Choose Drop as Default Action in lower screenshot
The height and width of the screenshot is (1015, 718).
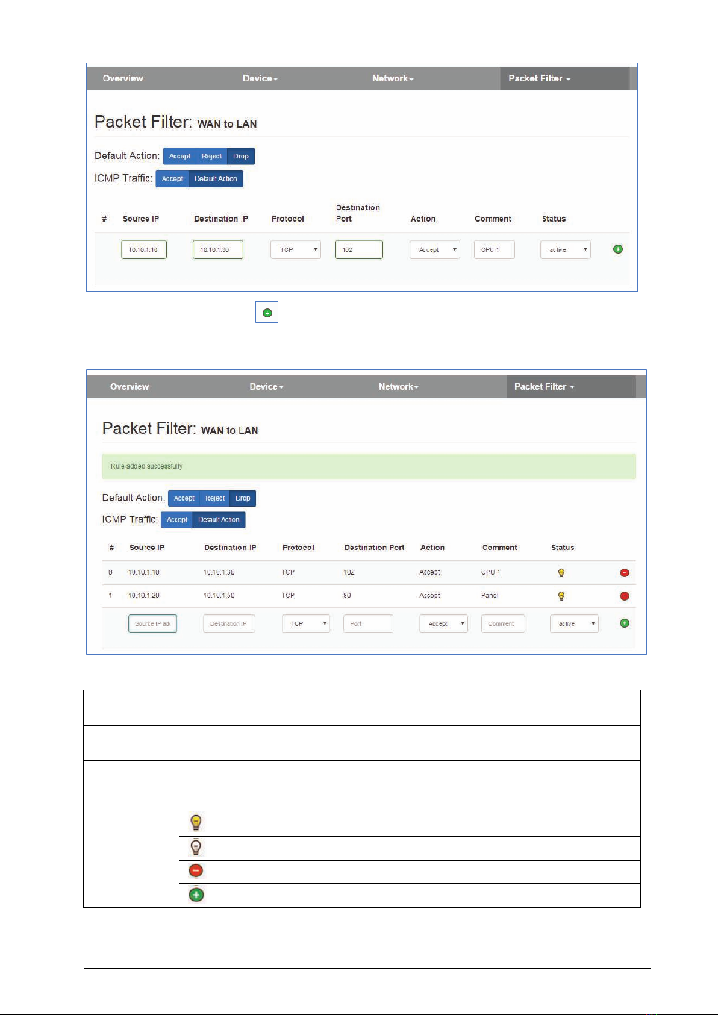(x=243, y=498)
